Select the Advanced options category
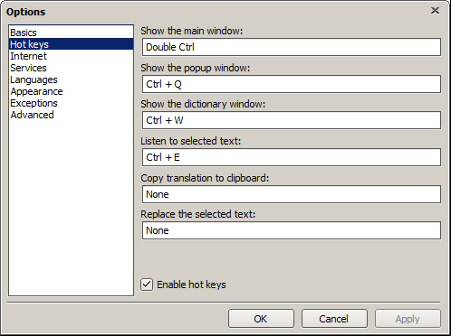 (x=71, y=115)
